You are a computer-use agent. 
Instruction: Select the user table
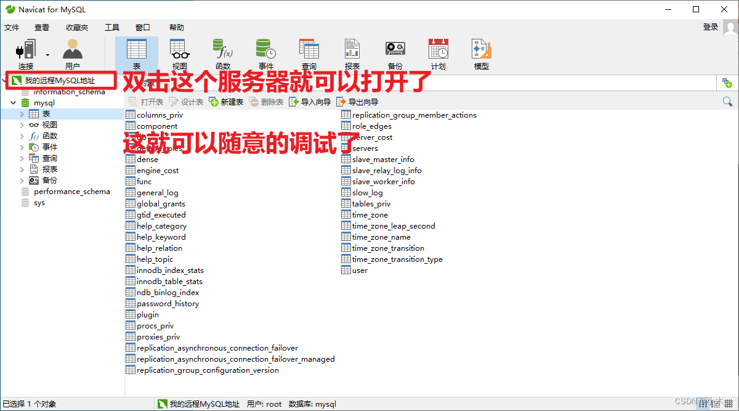point(360,271)
